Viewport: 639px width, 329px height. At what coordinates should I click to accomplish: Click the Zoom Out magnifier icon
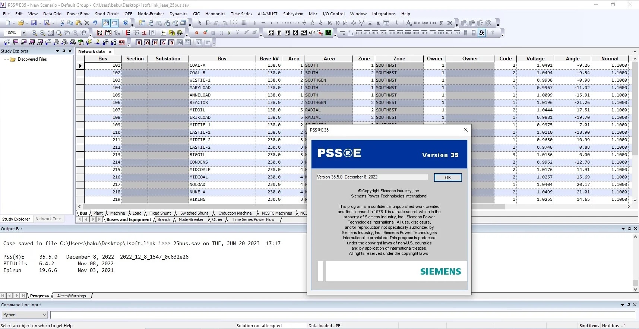click(42, 33)
